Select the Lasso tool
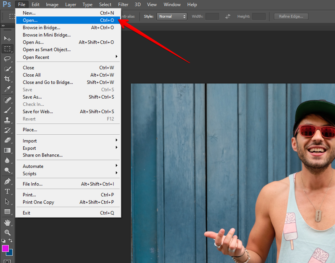This screenshot has width=335, height=263. coord(7,59)
